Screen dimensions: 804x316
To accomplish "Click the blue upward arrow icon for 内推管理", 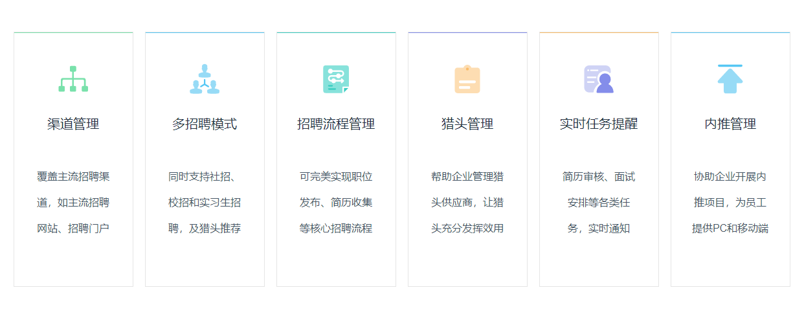I will [x=730, y=79].
